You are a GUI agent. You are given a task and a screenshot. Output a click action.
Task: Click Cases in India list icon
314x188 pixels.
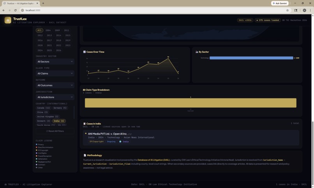tap(84, 124)
